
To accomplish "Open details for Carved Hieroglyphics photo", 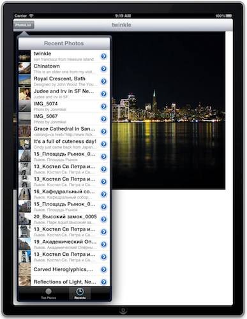I will click(103, 269).
